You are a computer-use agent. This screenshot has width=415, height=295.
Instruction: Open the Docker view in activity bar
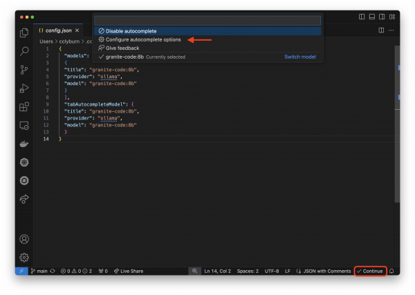tap(24, 144)
